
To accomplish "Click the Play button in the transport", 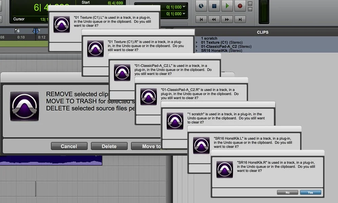I will (227, 6).
